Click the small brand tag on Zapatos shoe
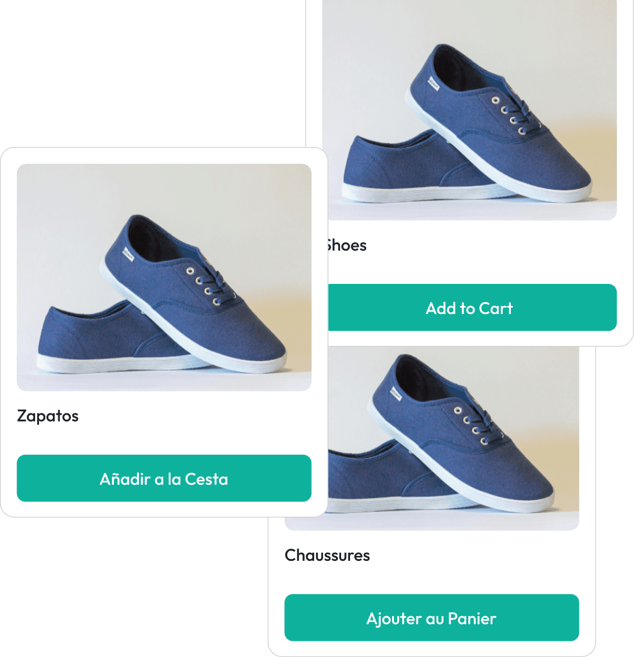634x657 pixels. tap(128, 254)
